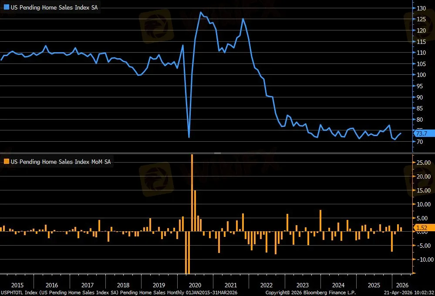Grab the divider handle between the two chart panels
Viewport: 435px width, 296px height.
tap(217, 153)
